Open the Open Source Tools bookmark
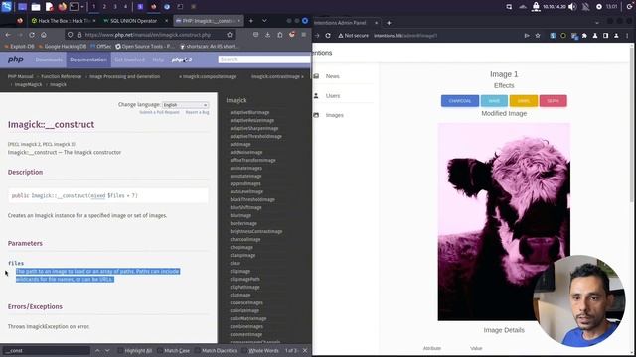 [145, 47]
